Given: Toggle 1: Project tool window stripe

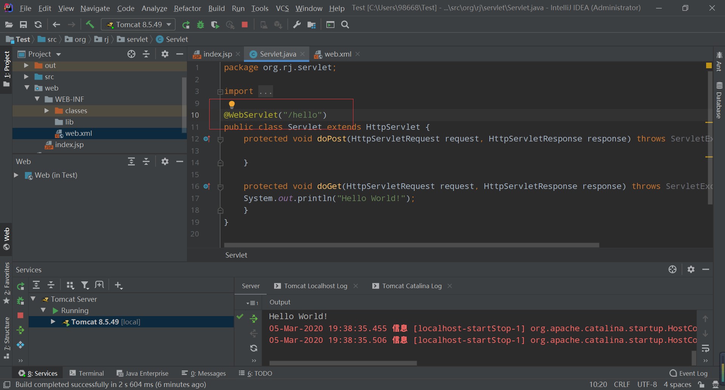Looking at the screenshot, I should 6,69.
